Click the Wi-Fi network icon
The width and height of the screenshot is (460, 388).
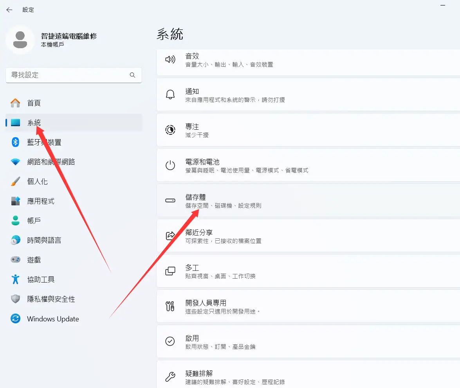(15, 162)
